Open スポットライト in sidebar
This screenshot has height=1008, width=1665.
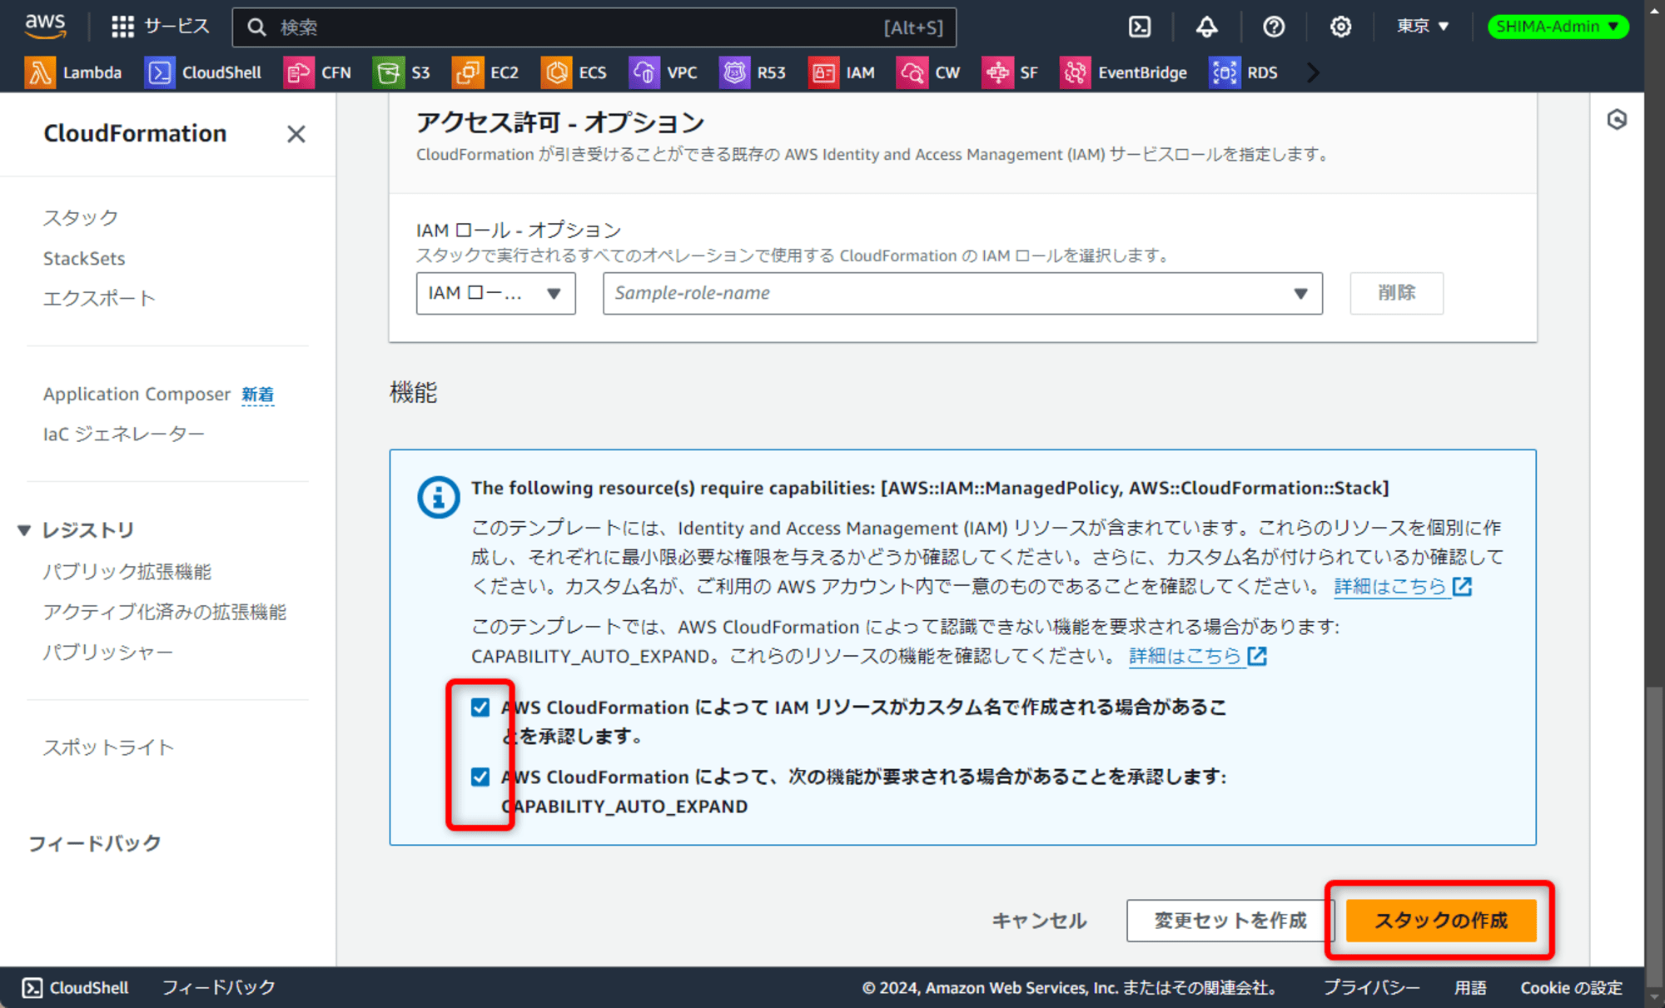109,747
